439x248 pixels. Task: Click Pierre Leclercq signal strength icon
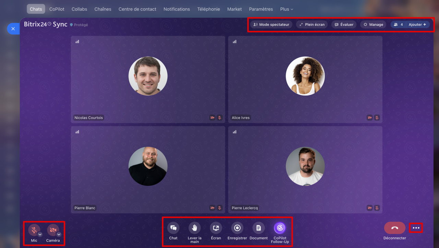pyautogui.click(x=235, y=132)
